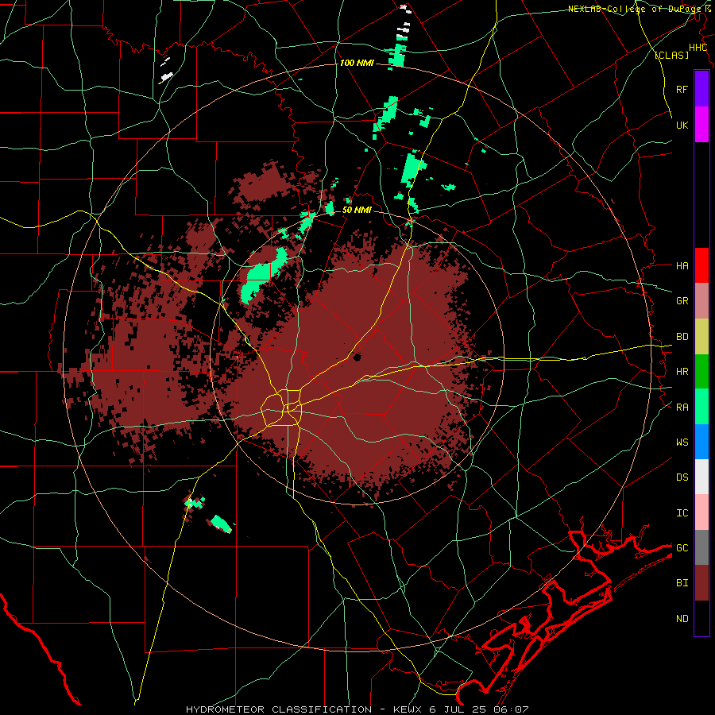715x715 pixels.
Task: Click the RF purple legend swatch
Action: 701,89
